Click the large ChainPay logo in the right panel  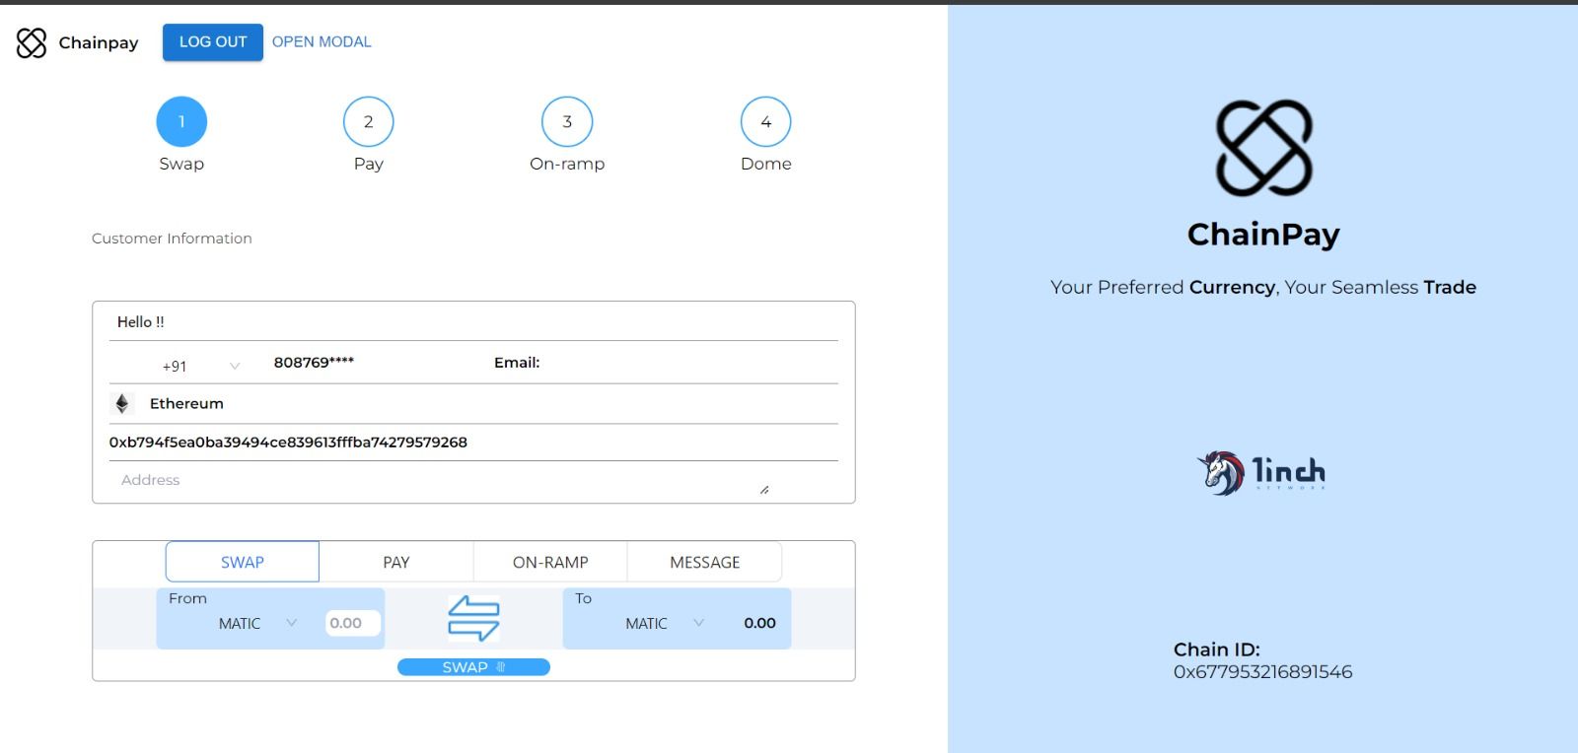(1263, 148)
